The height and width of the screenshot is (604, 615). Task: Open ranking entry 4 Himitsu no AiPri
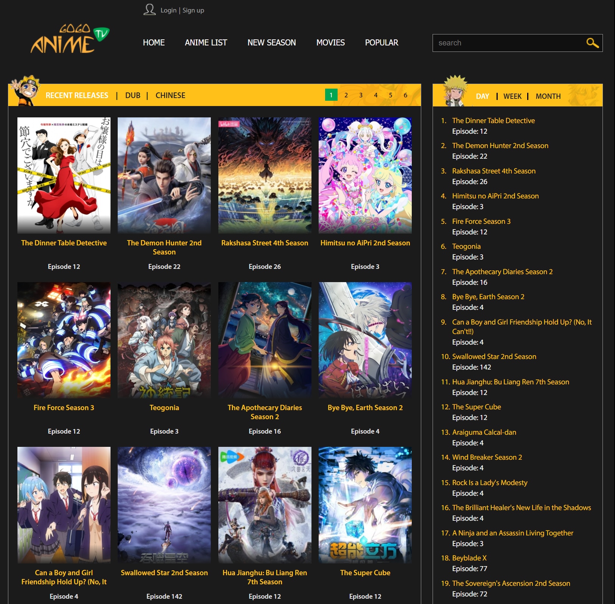pyautogui.click(x=495, y=196)
